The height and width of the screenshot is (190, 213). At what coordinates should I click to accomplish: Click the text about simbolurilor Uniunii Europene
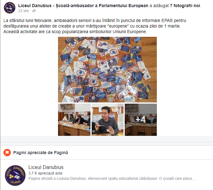pos(75,32)
